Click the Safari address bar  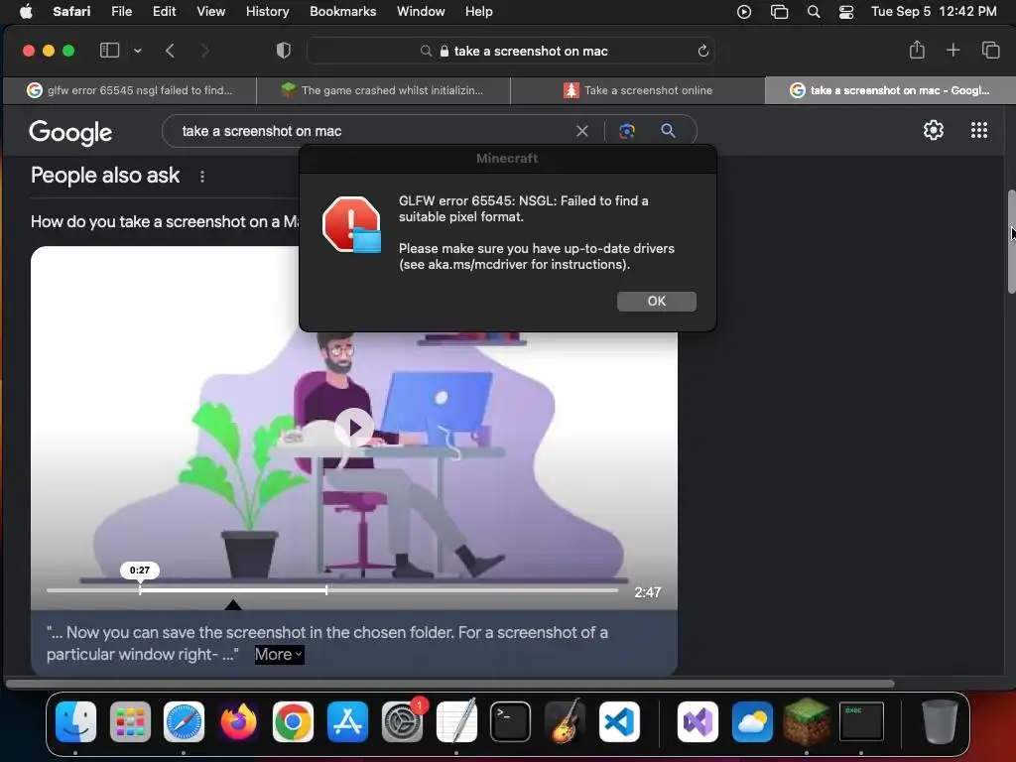tap(511, 52)
